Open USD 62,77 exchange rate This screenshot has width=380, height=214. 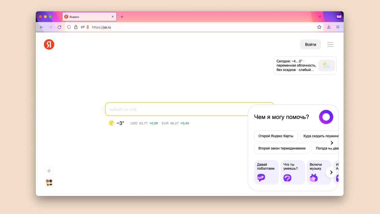[144, 123]
